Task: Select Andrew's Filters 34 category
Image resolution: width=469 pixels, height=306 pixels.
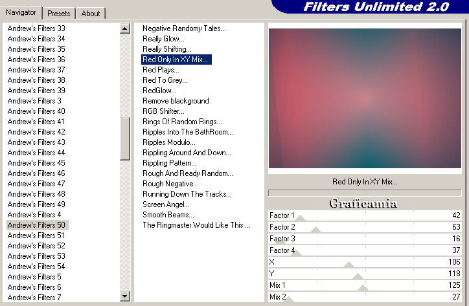Action: (x=36, y=39)
